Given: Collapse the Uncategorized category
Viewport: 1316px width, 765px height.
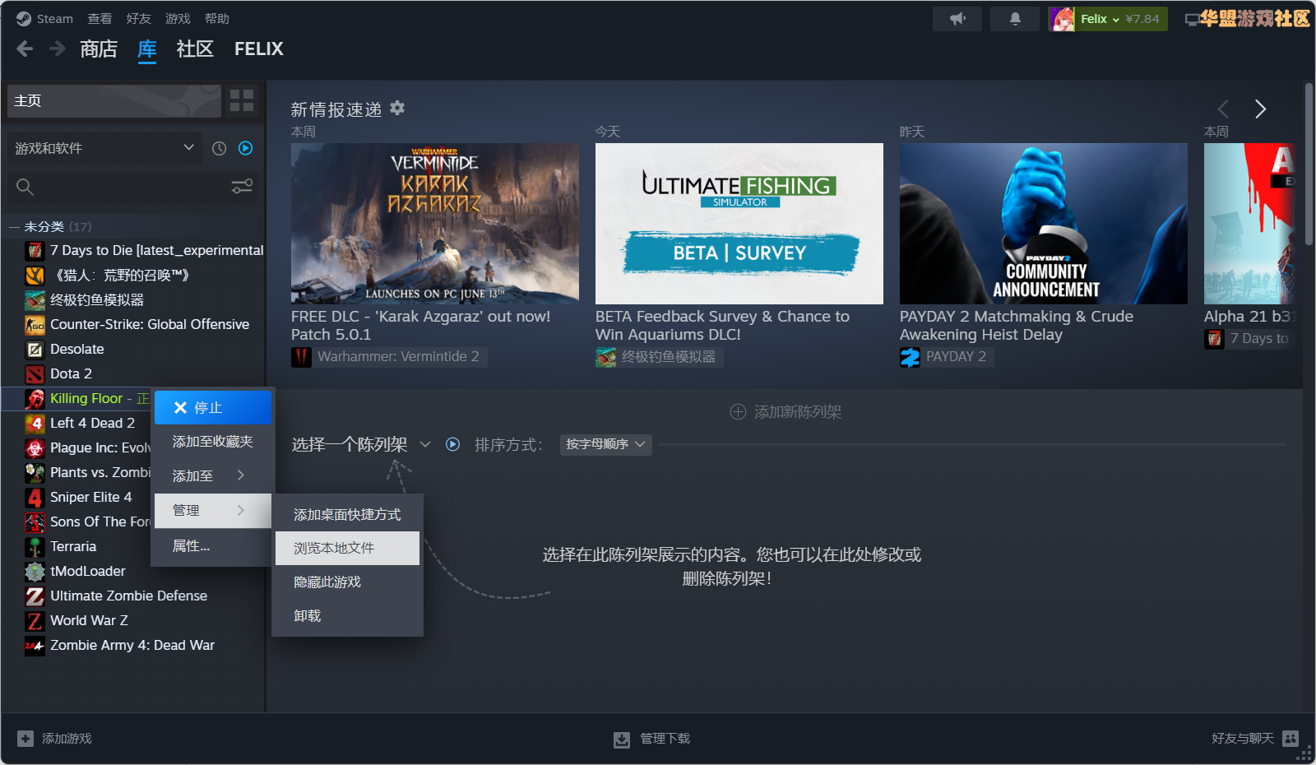Looking at the screenshot, I should [14, 226].
